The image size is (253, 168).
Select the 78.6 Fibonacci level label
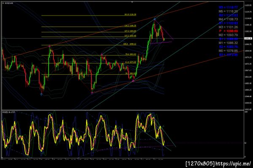[131, 54]
